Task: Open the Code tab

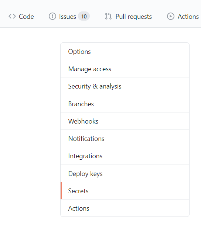Action: pos(21,17)
